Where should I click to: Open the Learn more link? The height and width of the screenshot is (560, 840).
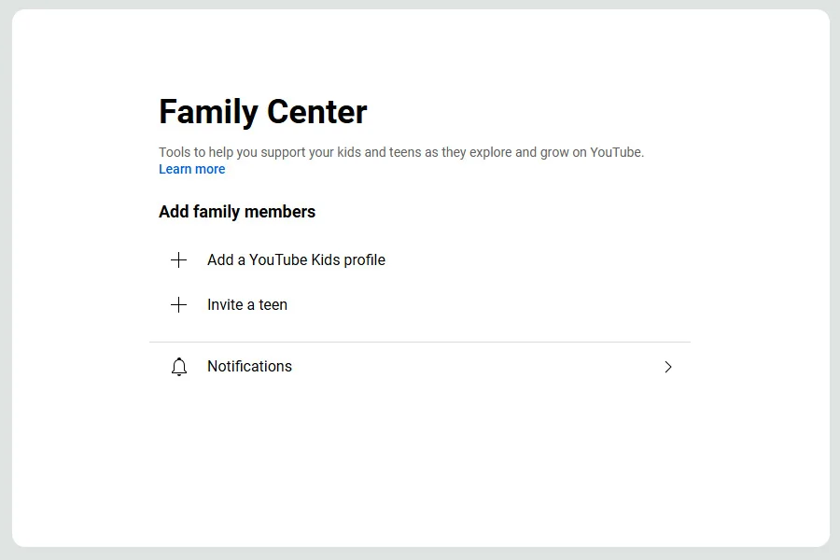coord(191,169)
